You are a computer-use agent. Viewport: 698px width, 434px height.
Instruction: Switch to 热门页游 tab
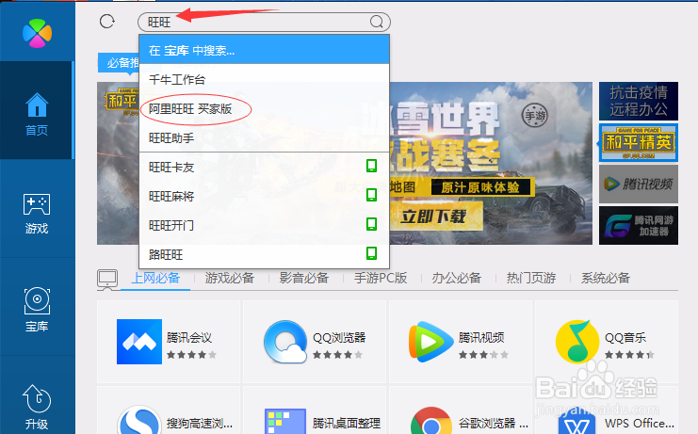click(x=531, y=278)
